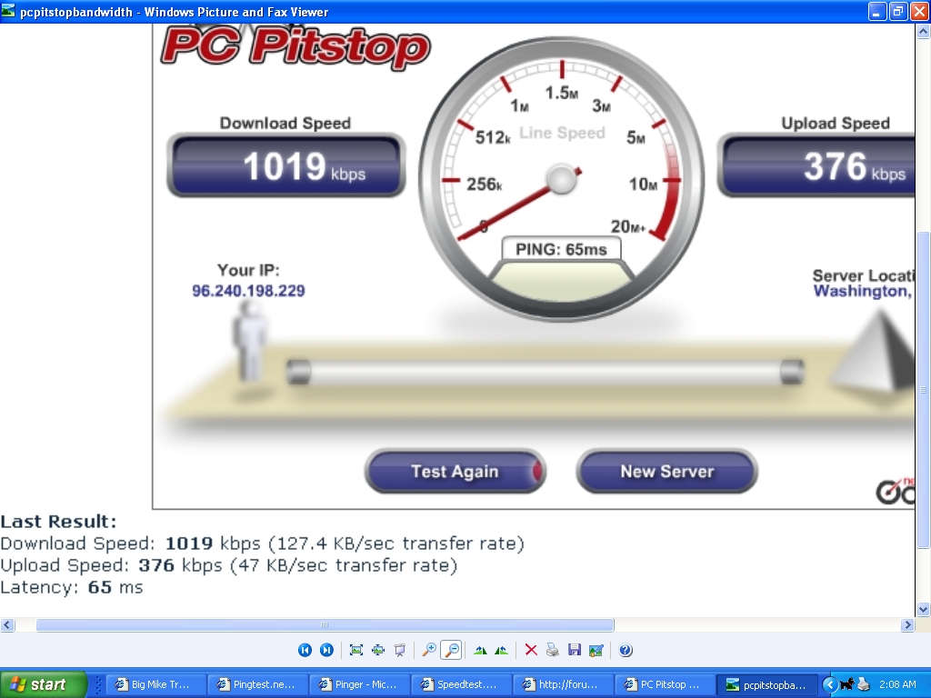Expand hidden system tray icons

tap(829, 684)
